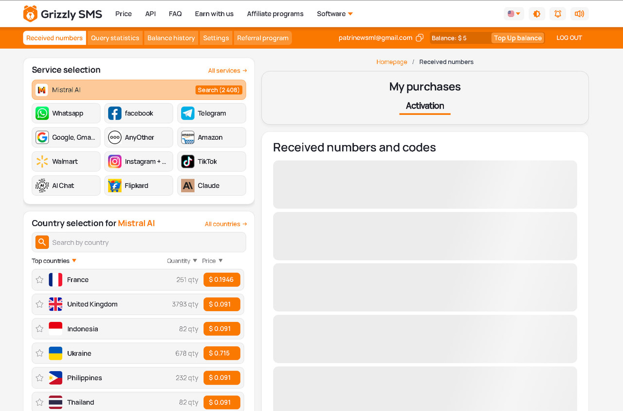Select the Google, Gmail service icon
Viewport: 623px width, 411px height.
[42, 137]
